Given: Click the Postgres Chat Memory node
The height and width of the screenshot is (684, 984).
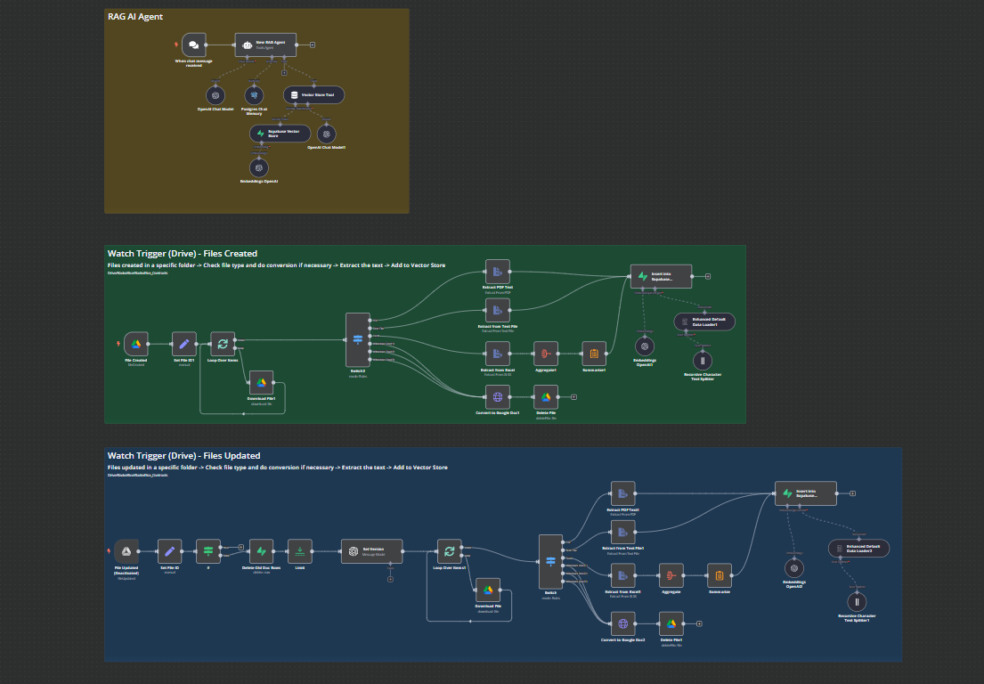Looking at the screenshot, I should click(255, 94).
